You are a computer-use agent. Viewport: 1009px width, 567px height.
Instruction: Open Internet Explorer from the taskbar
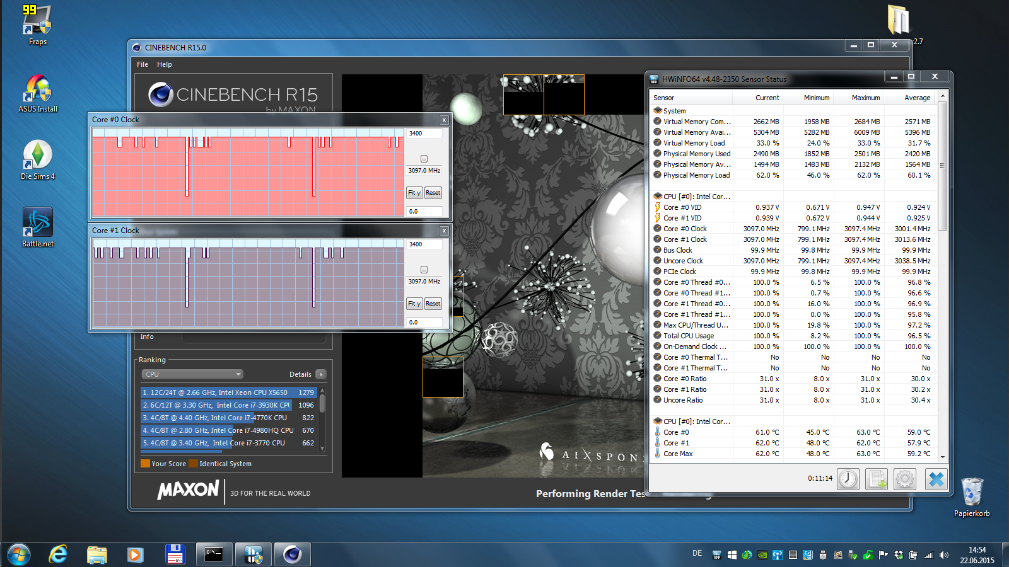tap(58, 554)
